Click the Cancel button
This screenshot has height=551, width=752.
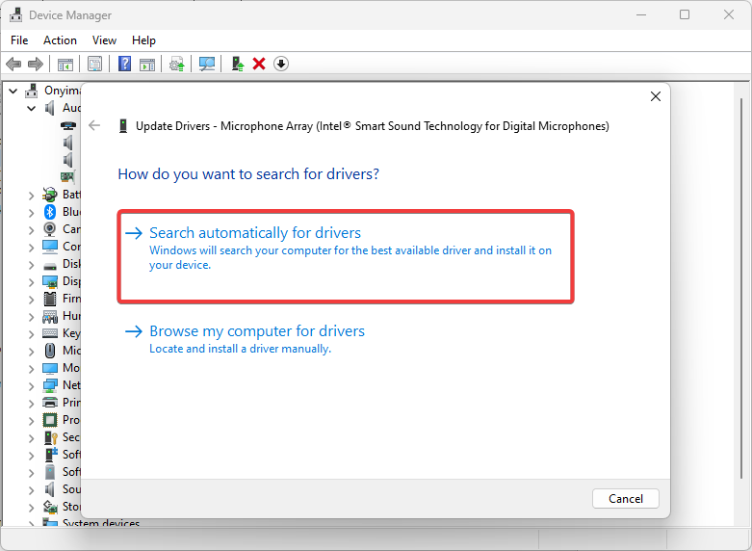[626, 499]
